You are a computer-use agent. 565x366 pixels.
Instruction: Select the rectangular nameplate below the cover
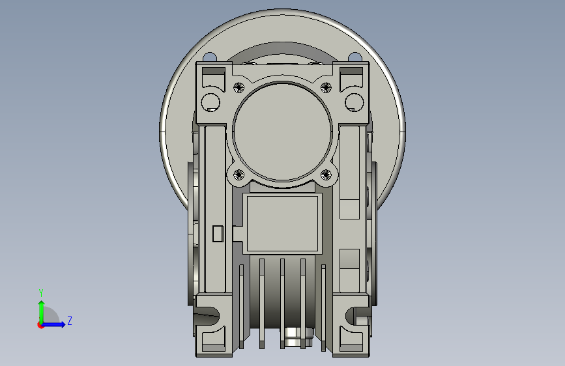[x=283, y=223]
